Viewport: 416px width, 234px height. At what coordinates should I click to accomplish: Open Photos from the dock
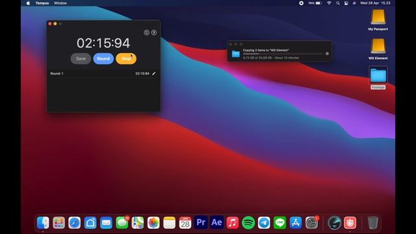[153, 222]
